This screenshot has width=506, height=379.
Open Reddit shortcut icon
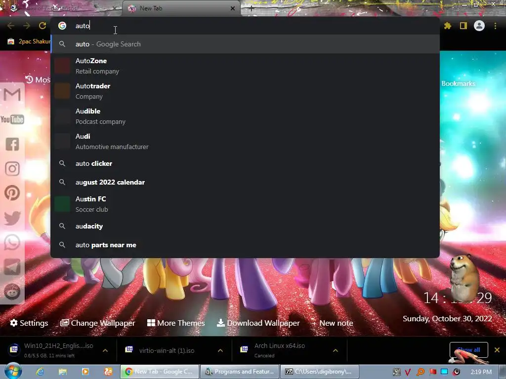12,292
